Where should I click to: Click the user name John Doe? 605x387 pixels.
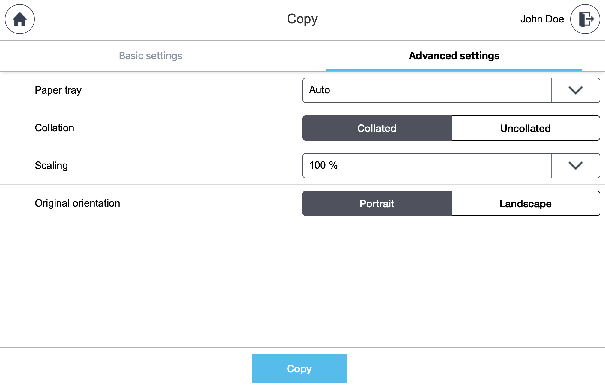pyautogui.click(x=543, y=19)
